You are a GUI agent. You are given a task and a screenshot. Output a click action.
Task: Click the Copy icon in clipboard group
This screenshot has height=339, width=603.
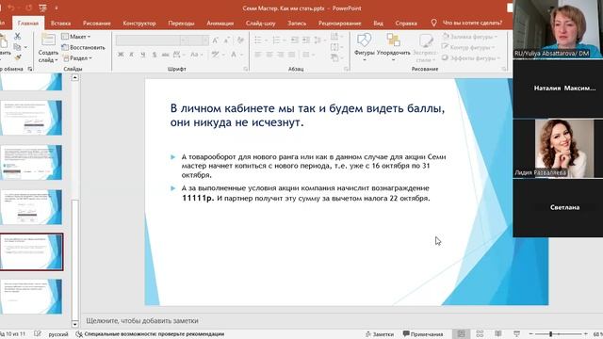coord(17,47)
